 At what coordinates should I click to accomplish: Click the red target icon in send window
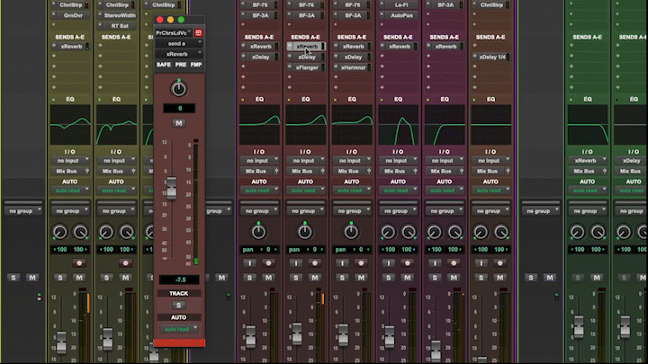coord(199,31)
